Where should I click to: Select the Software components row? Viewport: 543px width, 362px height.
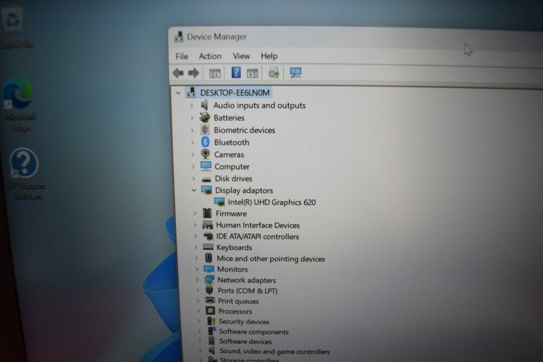(254, 332)
